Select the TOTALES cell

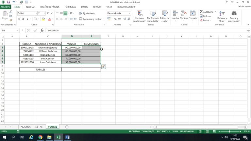click(x=41, y=70)
